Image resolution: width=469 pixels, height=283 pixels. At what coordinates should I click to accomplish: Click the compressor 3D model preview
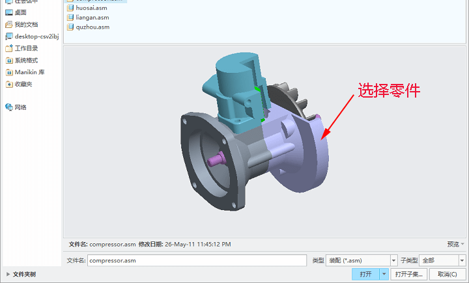click(254, 132)
